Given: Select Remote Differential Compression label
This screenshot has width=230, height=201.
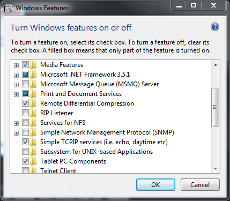Looking at the screenshot, I should pos(87,103).
